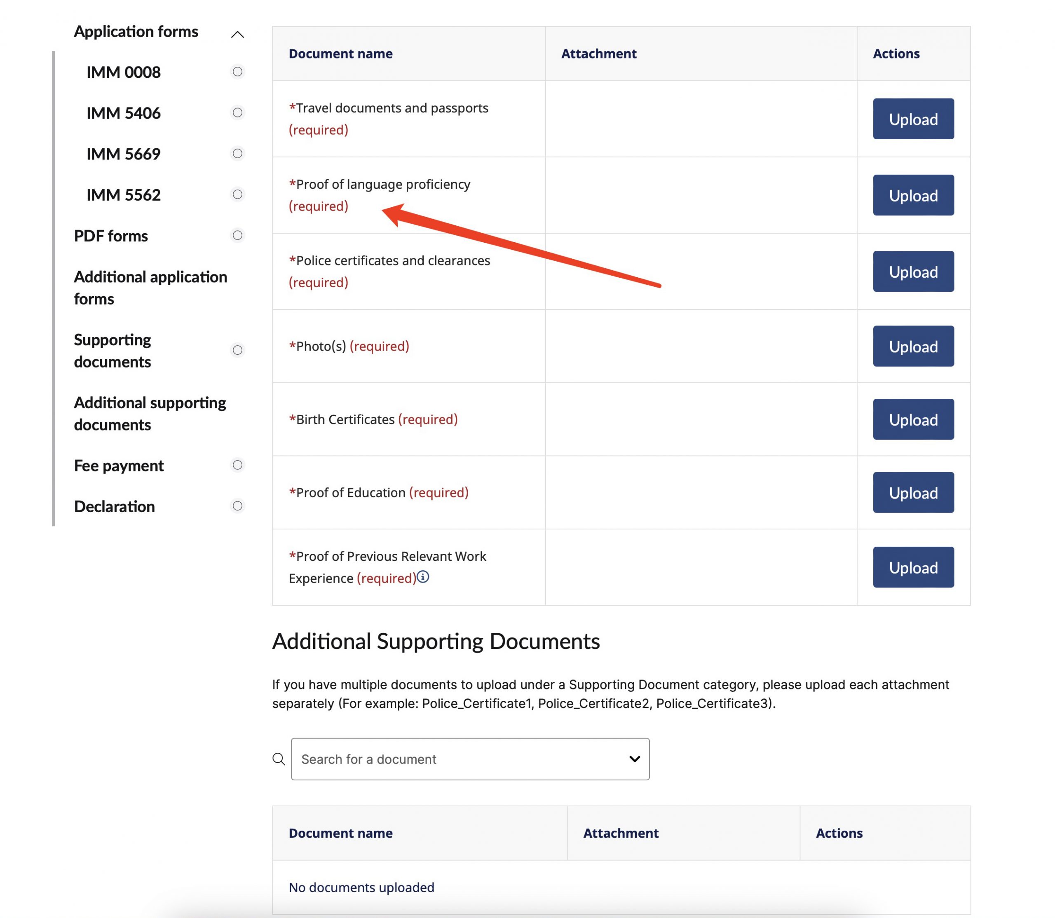The width and height of the screenshot is (1055, 918).
Task: Select the IMM 5406 status circle
Action: tap(237, 113)
